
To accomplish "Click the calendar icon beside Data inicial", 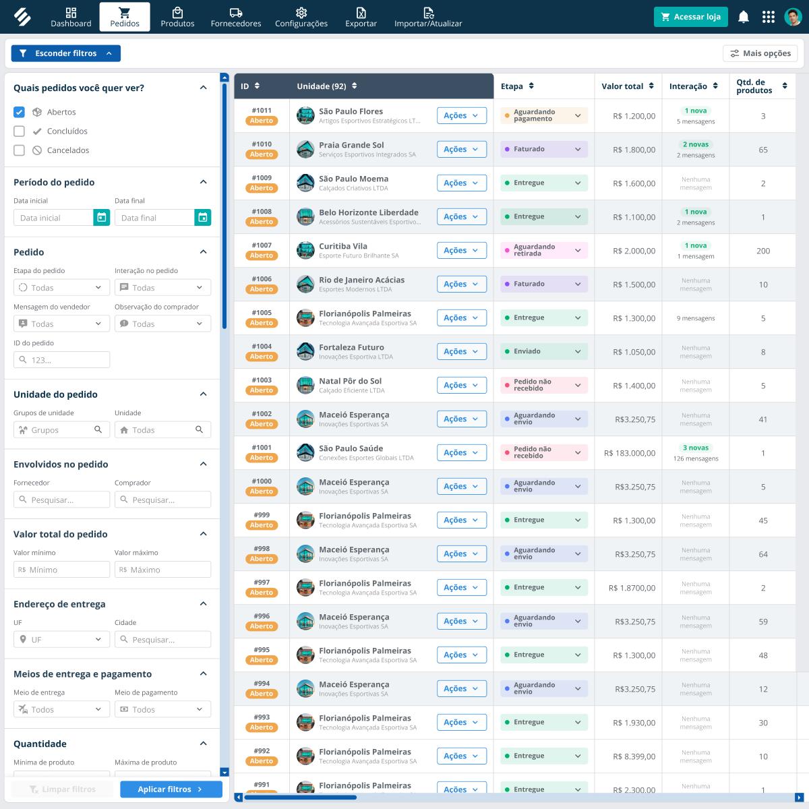I will coord(102,217).
